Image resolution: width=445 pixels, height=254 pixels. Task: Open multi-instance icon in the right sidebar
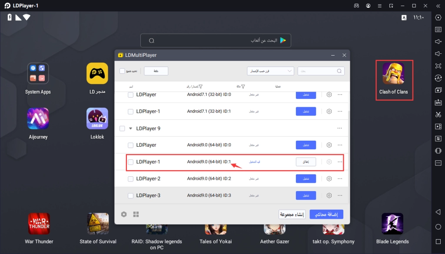(x=438, y=90)
